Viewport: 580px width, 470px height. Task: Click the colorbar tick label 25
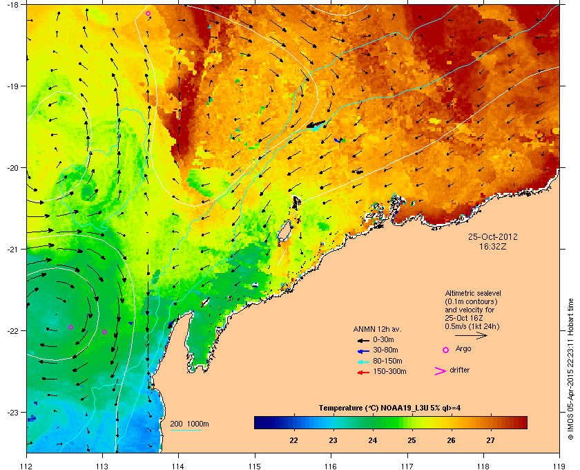coord(412,441)
